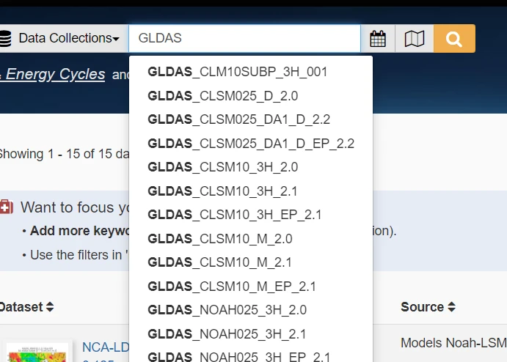507x362 pixels.
Task: Click the NCA-LDAS dataset thumbnail image
Action: coord(37,350)
